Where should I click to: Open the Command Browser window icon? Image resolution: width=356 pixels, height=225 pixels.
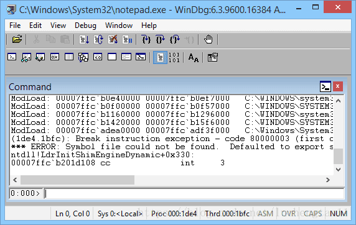(141, 57)
